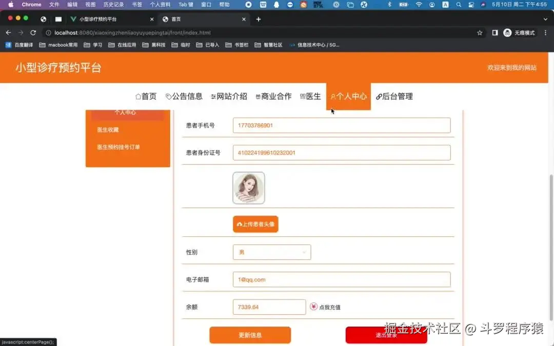Open 百度翻译 bookmark
554x346 pixels.
[19, 45]
